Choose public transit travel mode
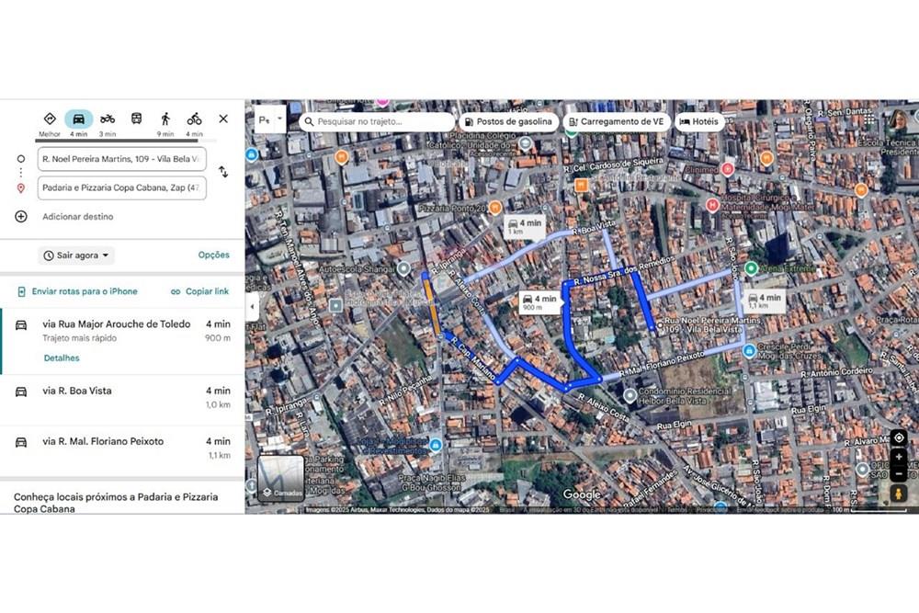The height and width of the screenshot is (613, 919). point(136,119)
